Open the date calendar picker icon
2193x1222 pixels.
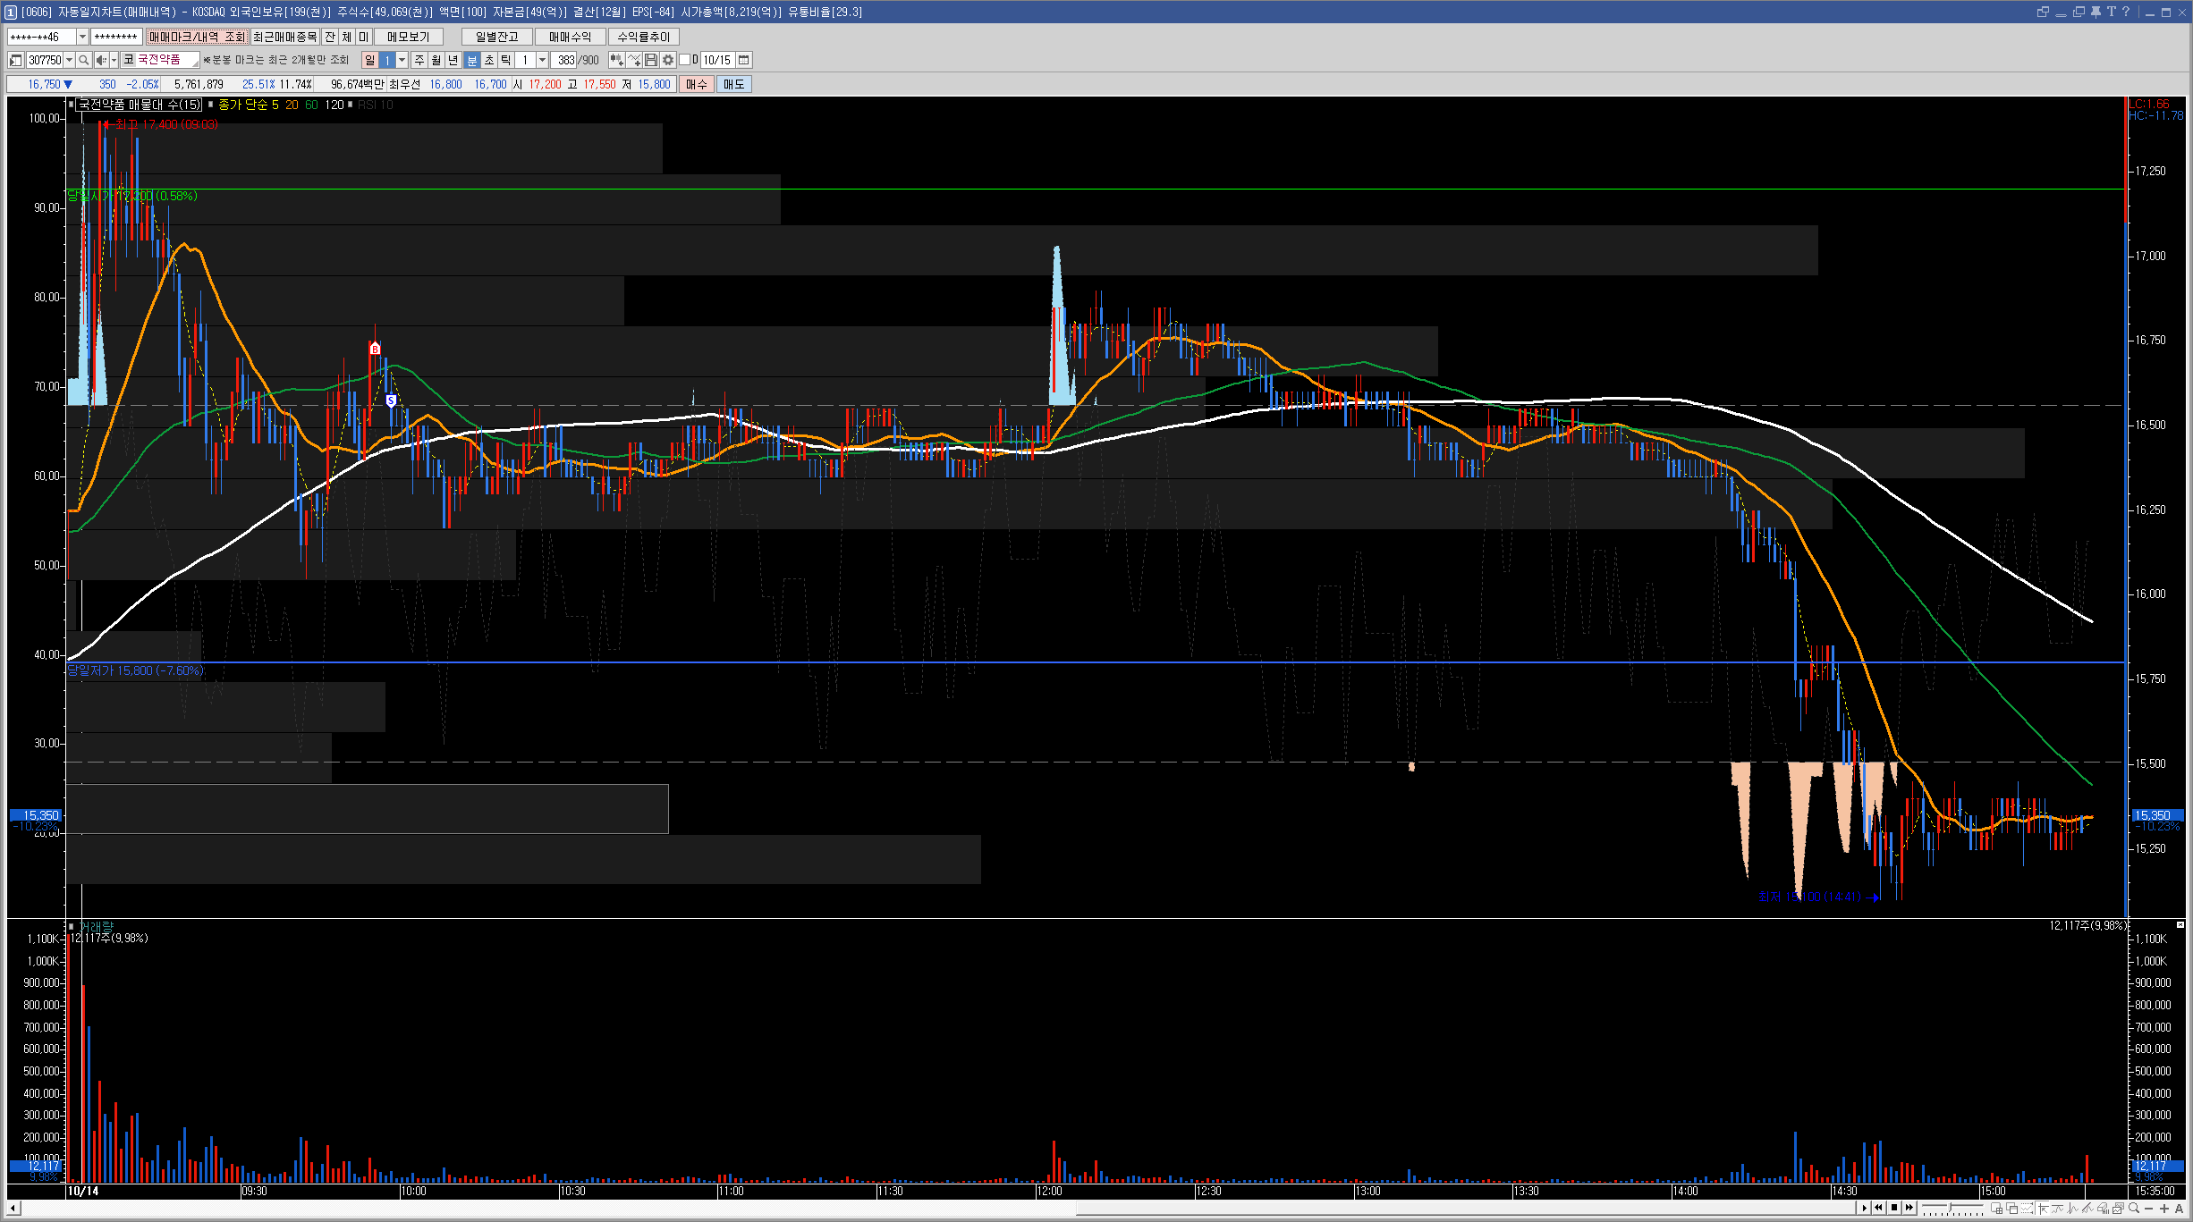click(x=744, y=60)
